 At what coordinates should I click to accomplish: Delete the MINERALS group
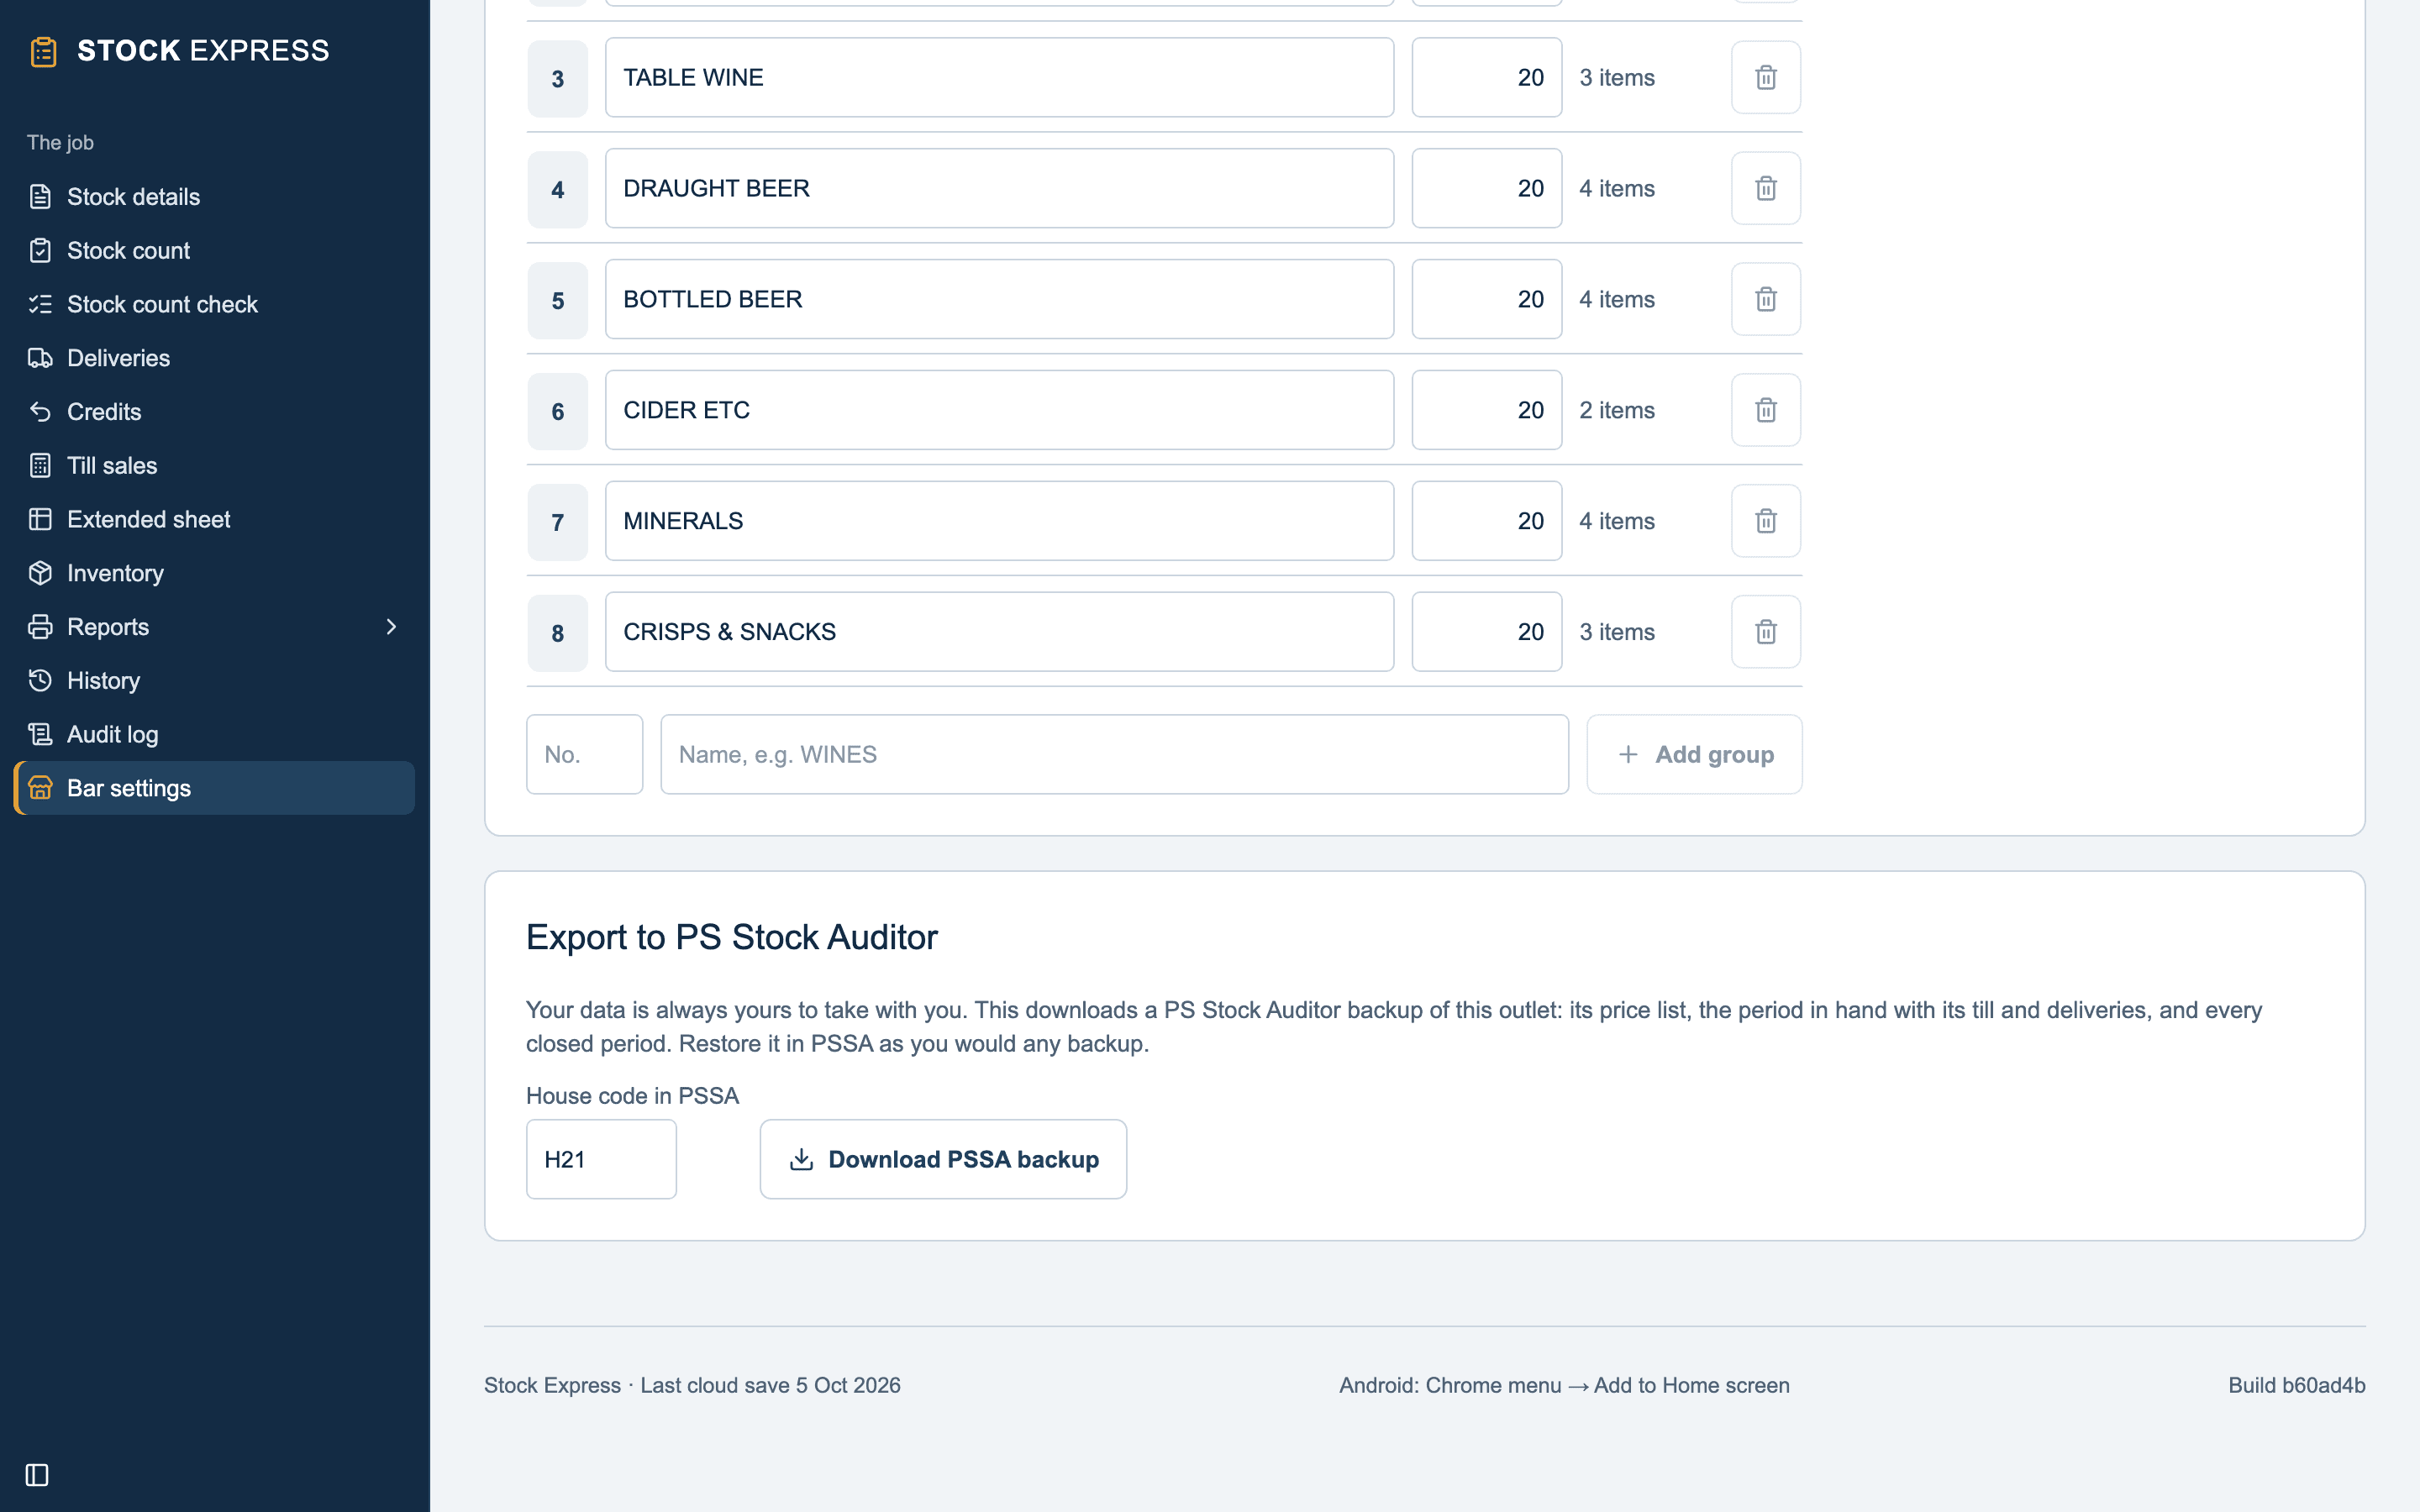pos(1766,521)
